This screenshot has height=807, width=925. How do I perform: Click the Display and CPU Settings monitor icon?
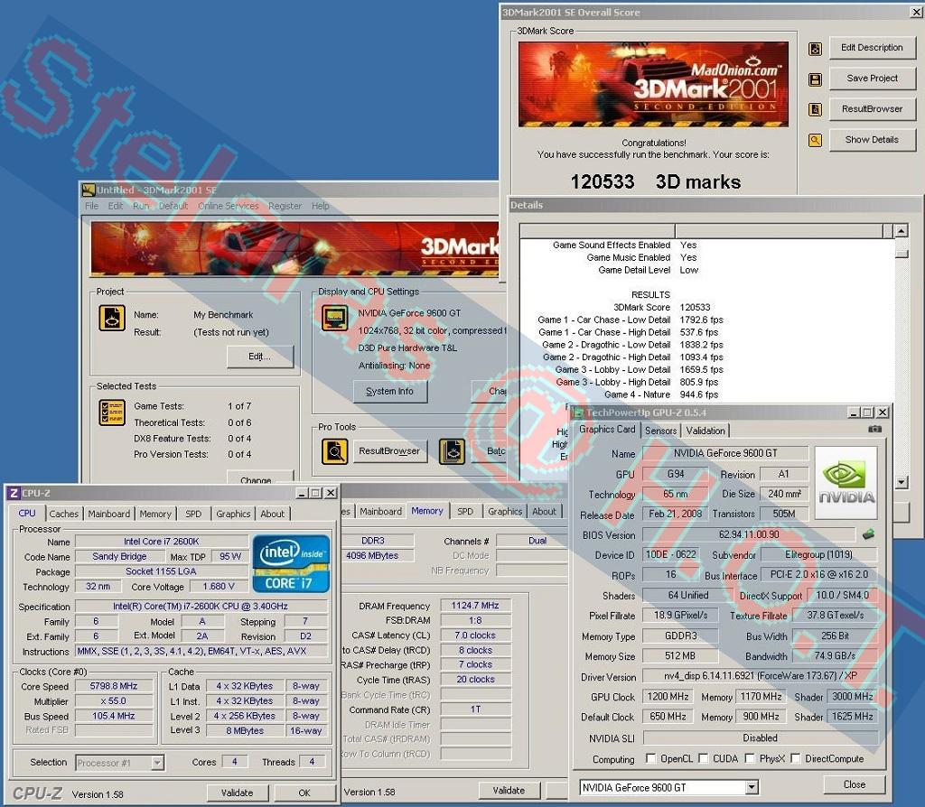[x=334, y=319]
